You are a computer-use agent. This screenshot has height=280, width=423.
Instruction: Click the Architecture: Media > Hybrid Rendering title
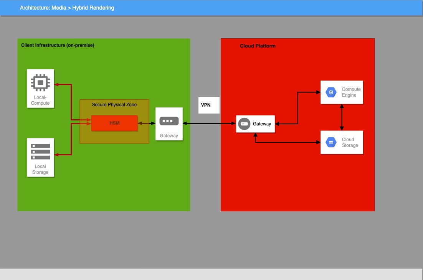(67, 8)
